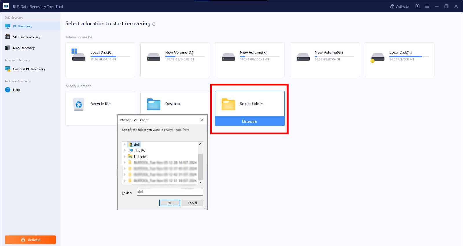Image resolution: width=463 pixels, height=246 pixels.
Task: Click the NAS server icon in sidebar
Action: [x=8, y=48]
